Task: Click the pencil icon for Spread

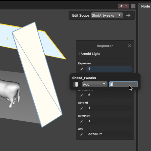Action: pos(82,108)
